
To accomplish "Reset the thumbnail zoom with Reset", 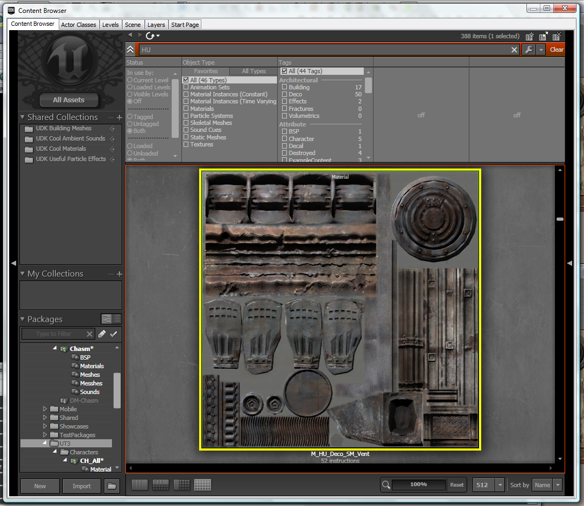I will 456,485.
